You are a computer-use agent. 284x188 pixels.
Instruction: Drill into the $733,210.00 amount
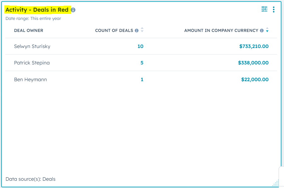coord(254,46)
